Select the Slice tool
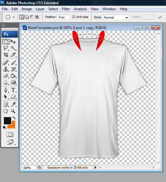 pos(13,55)
